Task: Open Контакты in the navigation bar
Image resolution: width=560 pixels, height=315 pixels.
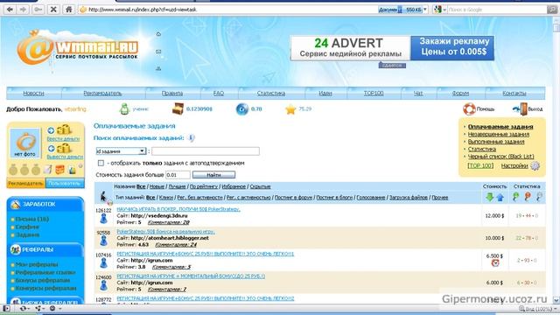Action: pos(514,94)
